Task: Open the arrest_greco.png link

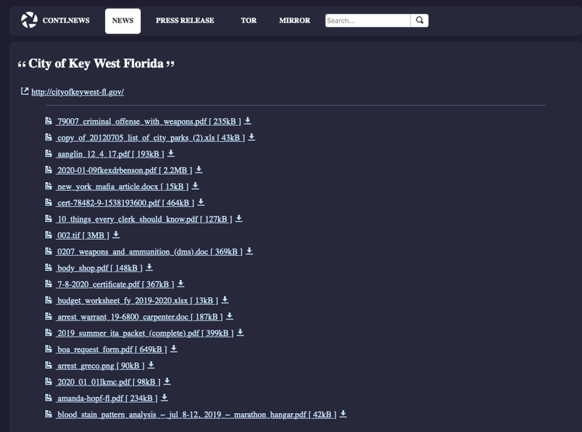Action: [x=100, y=366]
